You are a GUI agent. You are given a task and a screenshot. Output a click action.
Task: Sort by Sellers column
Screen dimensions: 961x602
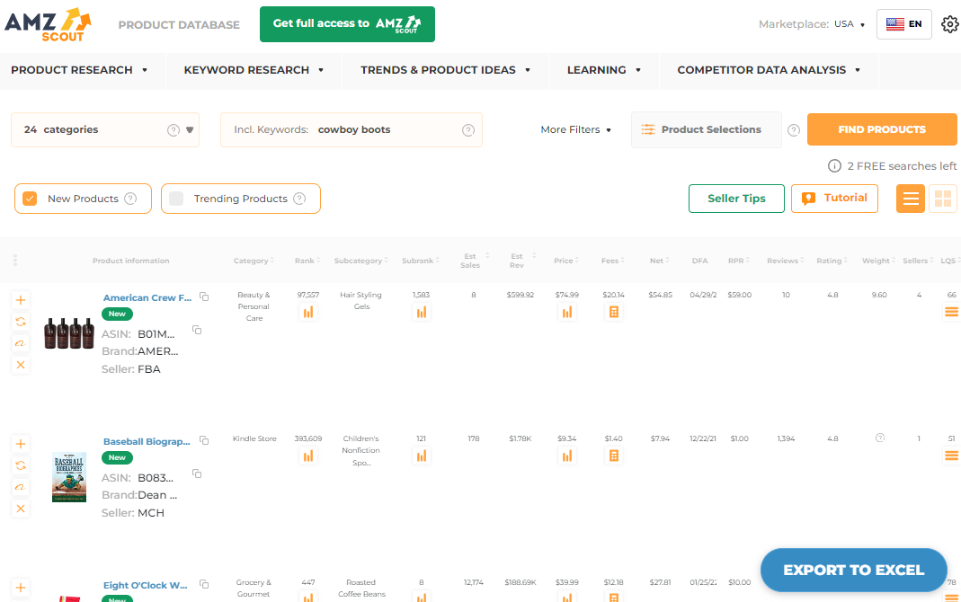coord(918,261)
